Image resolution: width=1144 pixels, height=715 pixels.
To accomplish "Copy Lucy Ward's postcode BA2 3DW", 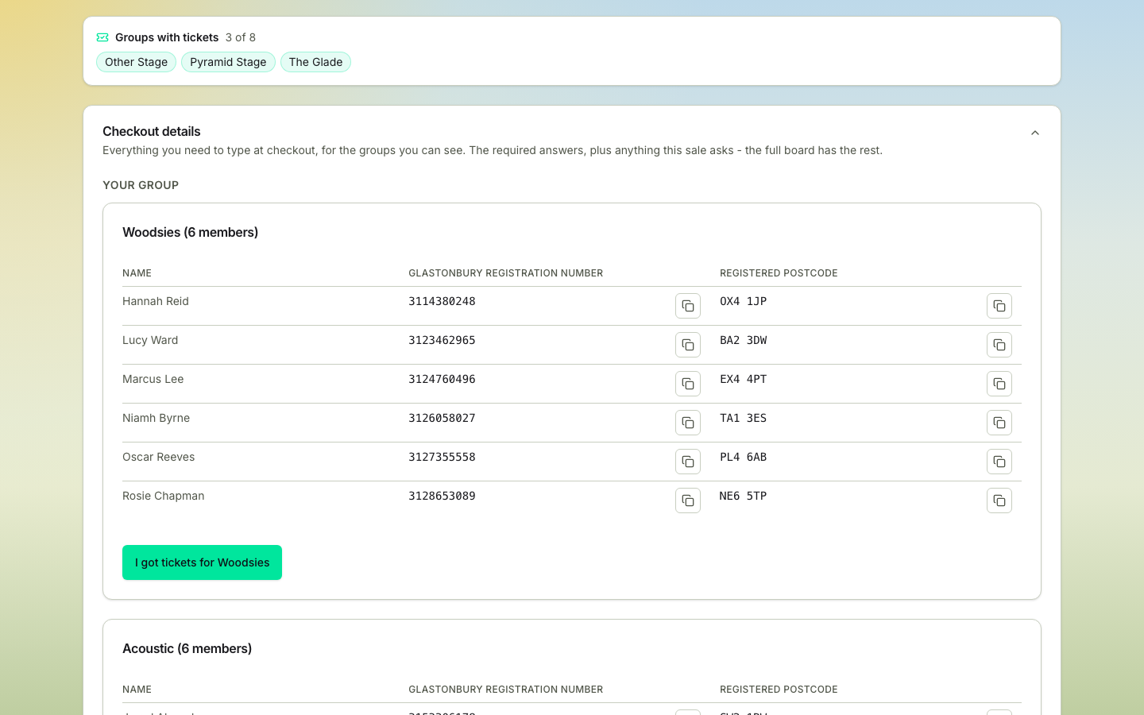I will point(999,345).
